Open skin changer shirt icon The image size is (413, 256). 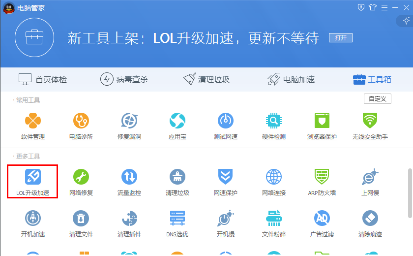click(373, 7)
